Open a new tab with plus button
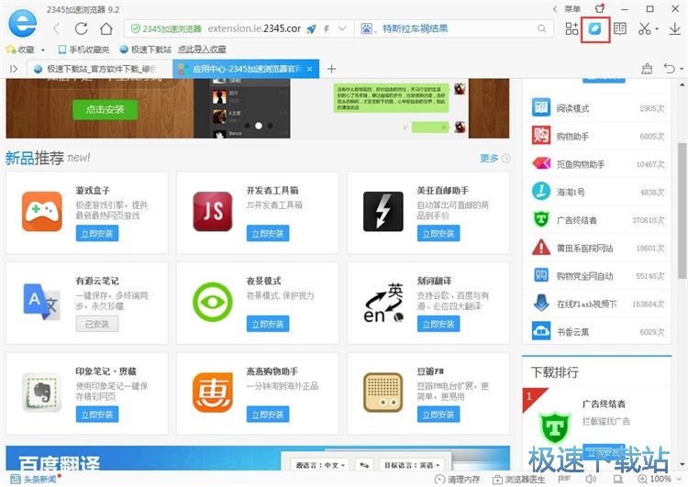Viewport: 688px width, 487px height. click(332, 69)
